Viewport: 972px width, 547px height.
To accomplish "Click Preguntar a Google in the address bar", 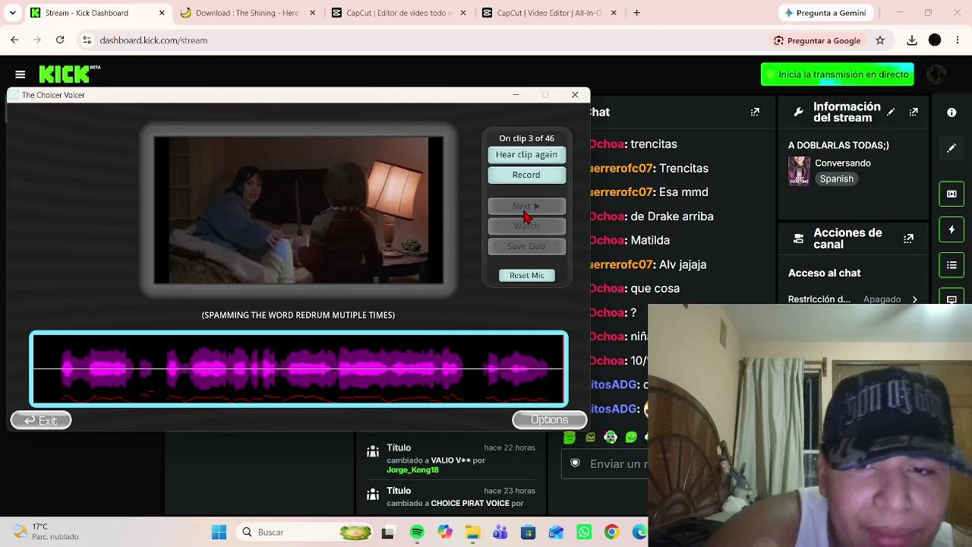I will coord(816,40).
